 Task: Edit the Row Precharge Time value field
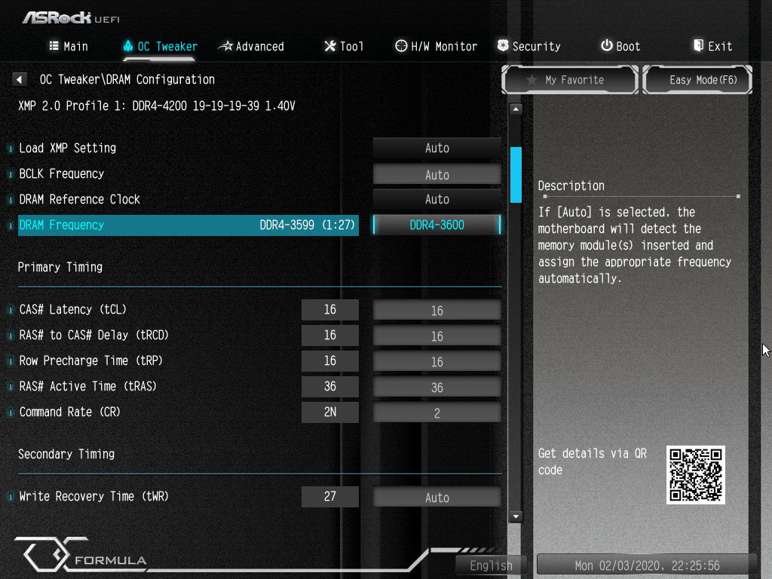[x=437, y=361]
